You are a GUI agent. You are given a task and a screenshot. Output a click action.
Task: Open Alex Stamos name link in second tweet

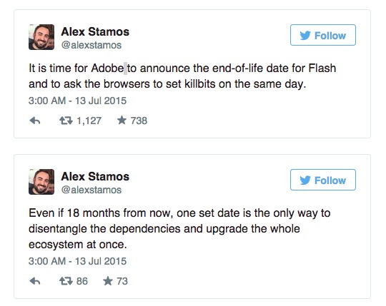pyautogui.click(x=95, y=177)
